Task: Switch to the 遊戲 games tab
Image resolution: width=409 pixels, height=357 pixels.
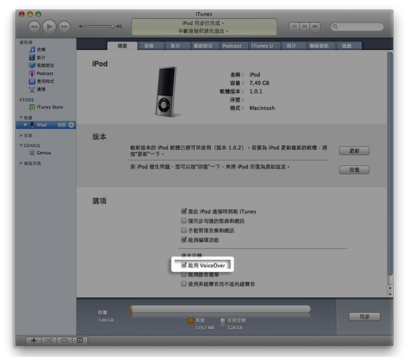Action: [x=347, y=46]
